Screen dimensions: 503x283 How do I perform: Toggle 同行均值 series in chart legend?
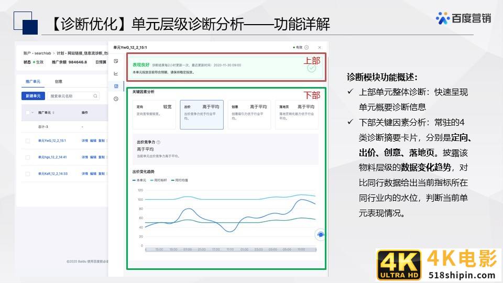tap(180, 180)
